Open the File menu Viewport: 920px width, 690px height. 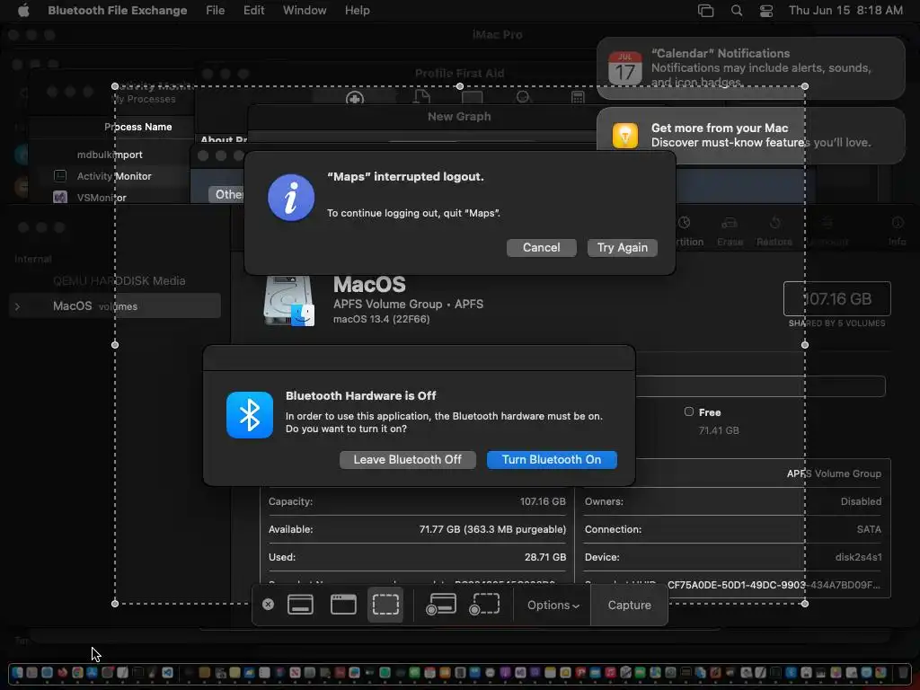point(216,11)
